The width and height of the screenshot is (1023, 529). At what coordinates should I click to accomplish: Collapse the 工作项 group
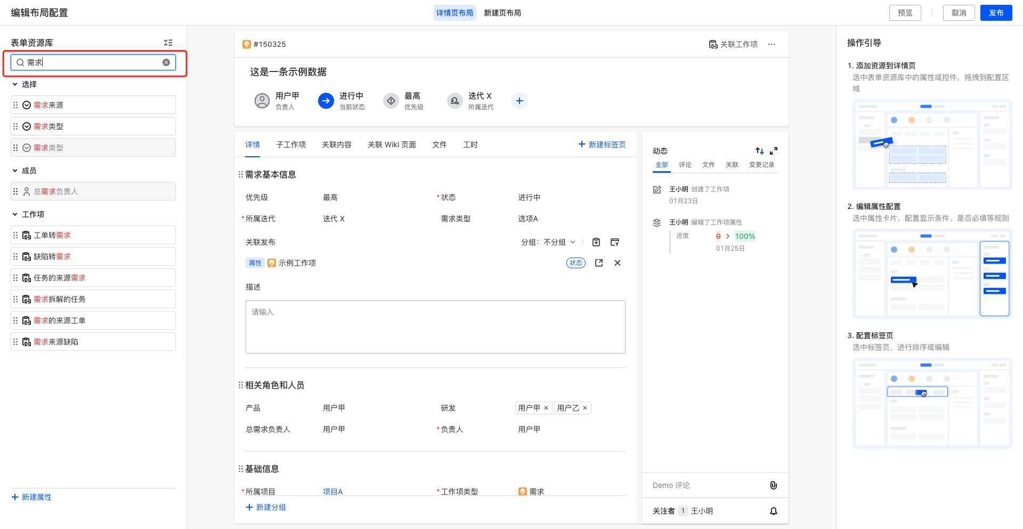tap(15, 214)
